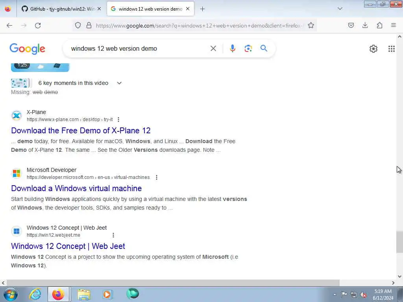
Task: Open Google quick settings gear
Action: coord(373,48)
